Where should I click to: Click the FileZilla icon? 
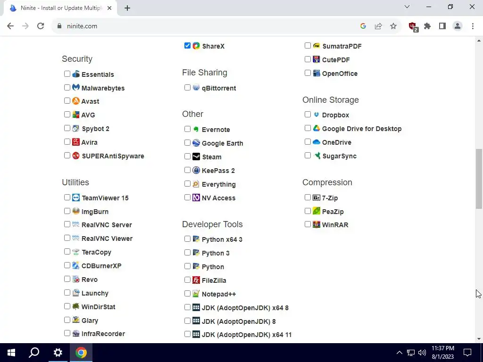tap(196, 280)
